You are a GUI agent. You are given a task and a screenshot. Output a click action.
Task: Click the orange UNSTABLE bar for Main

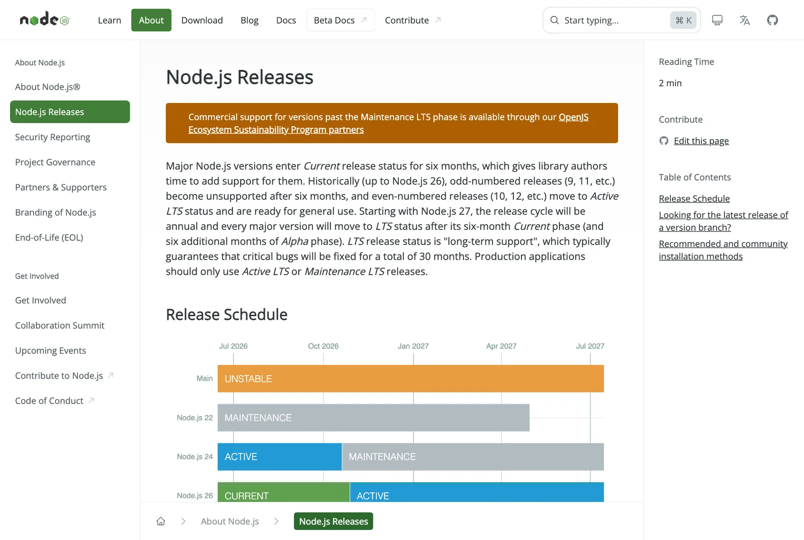click(x=411, y=378)
